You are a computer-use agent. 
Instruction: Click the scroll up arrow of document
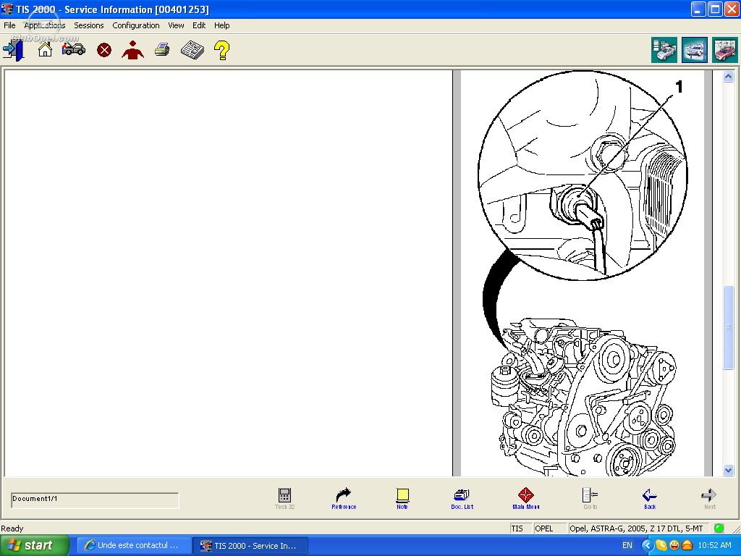728,77
